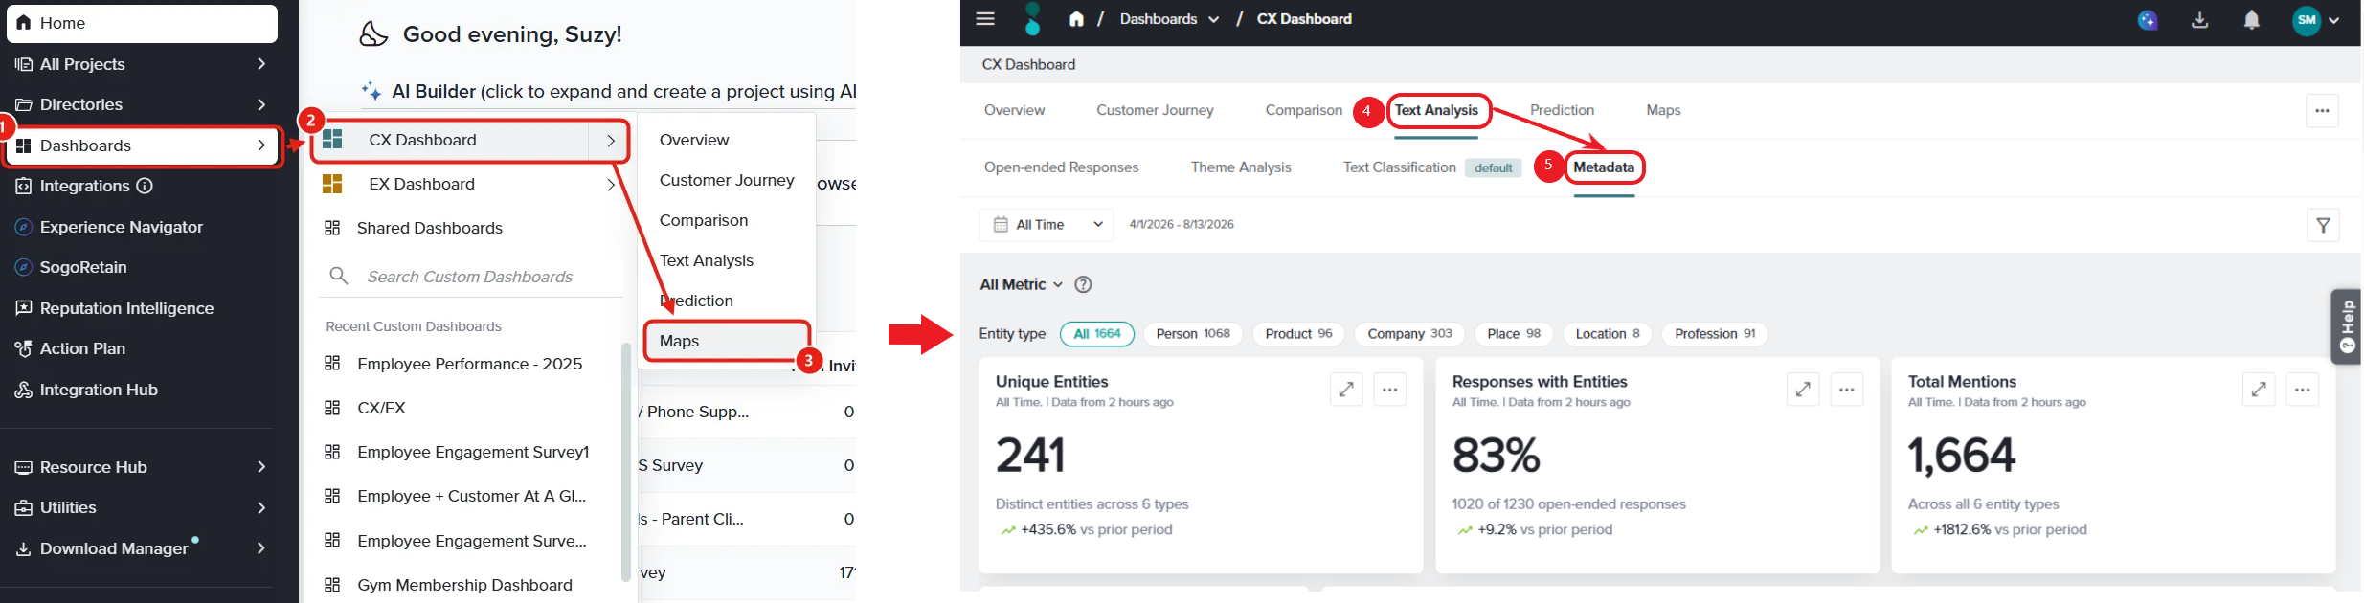Open Unique Entities card options menu
The height and width of the screenshot is (603, 2364).
(1390, 390)
